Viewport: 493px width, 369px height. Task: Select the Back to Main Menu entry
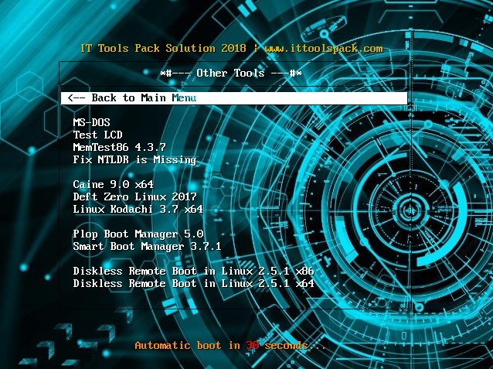point(234,98)
